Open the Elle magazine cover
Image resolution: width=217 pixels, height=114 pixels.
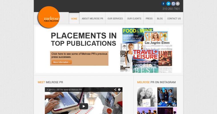point(126,58)
